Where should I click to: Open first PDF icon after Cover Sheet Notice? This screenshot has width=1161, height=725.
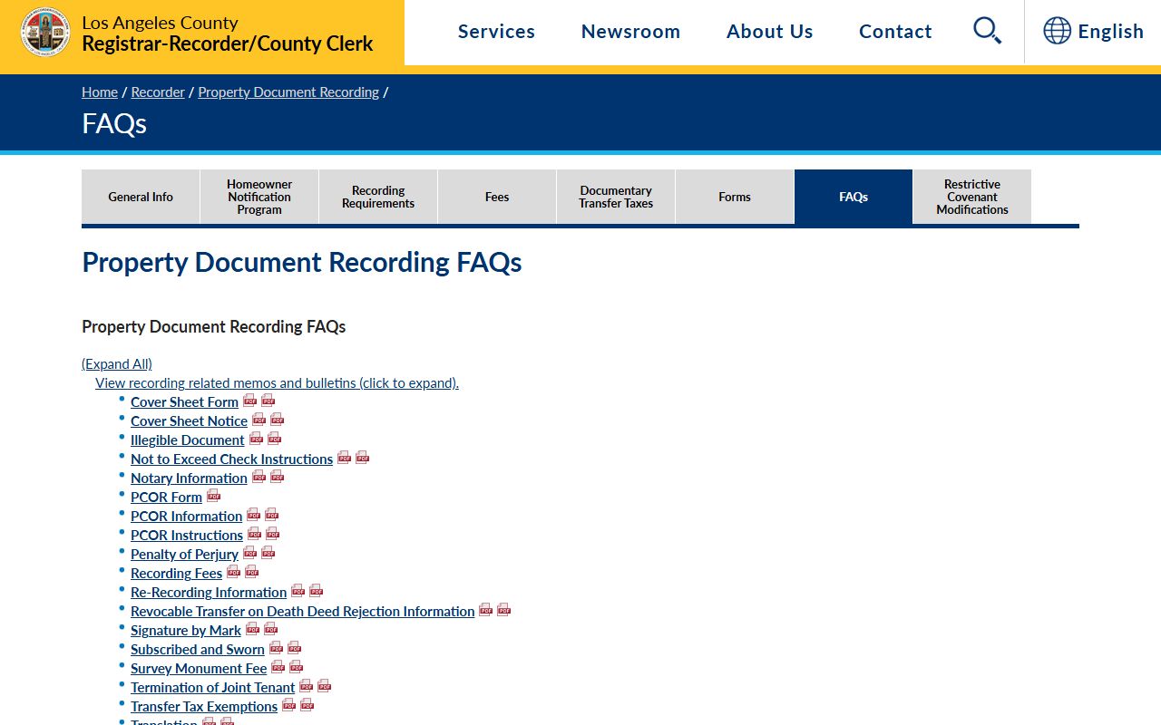point(259,420)
